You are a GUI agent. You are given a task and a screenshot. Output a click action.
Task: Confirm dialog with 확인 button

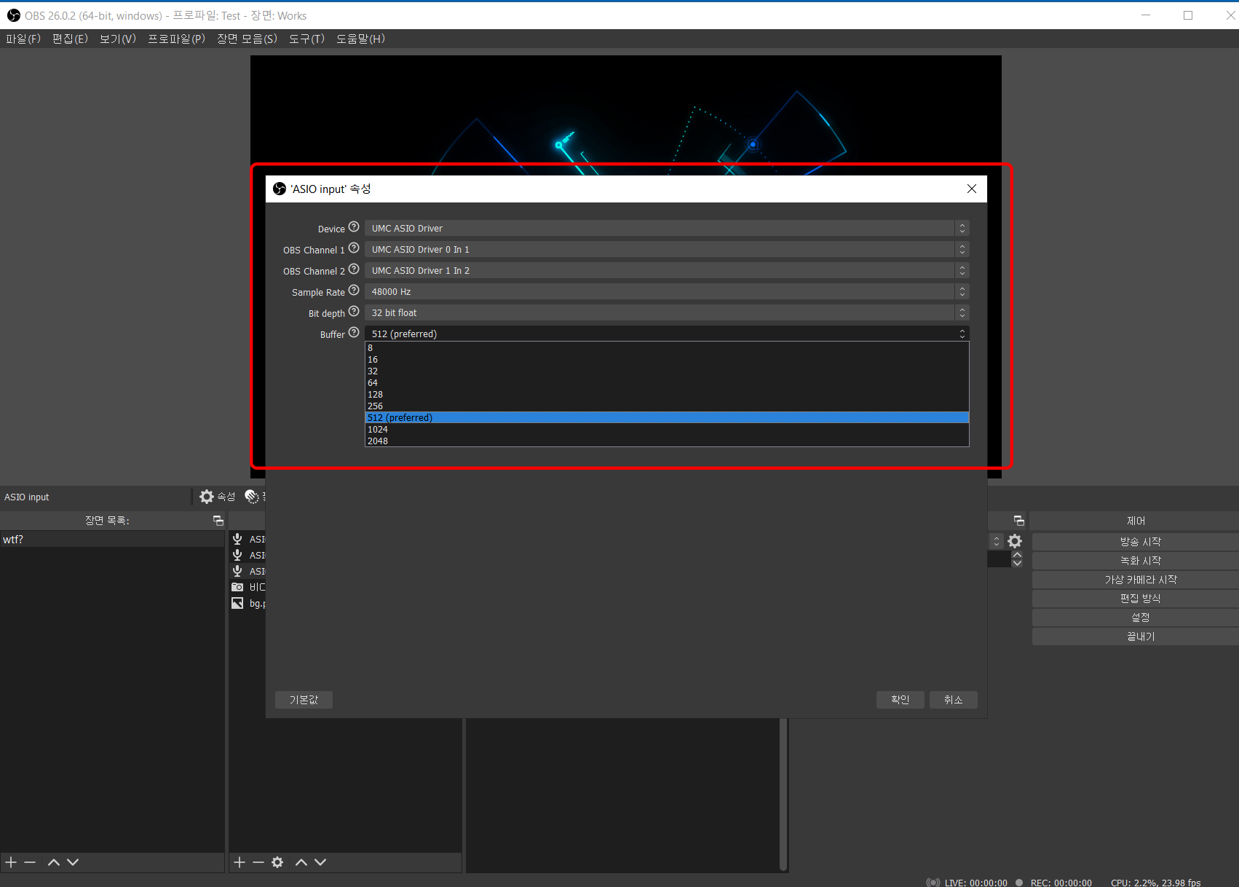click(x=900, y=700)
